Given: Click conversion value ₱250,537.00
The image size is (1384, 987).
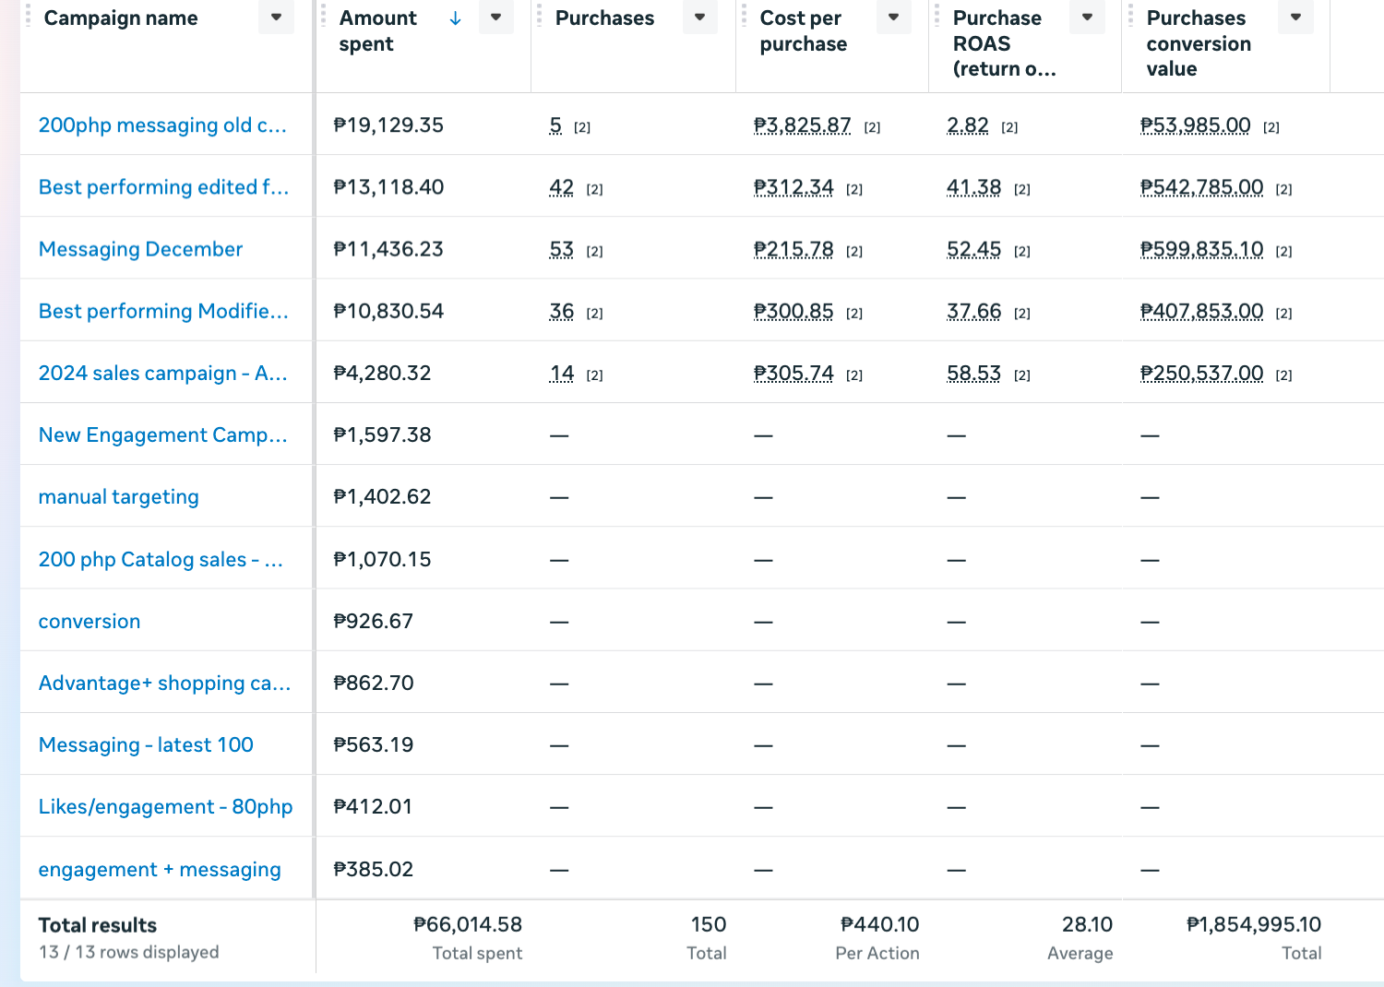Looking at the screenshot, I should [x=1201, y=373].
